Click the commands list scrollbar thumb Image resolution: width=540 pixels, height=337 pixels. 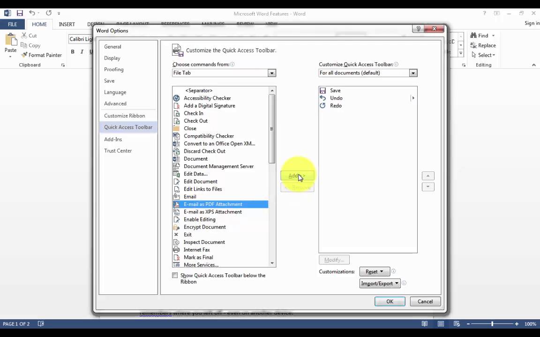(x=272, y=129)
